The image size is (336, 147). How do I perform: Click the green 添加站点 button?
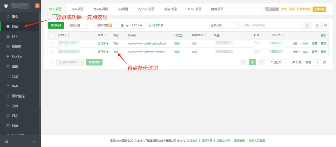(x=56, y=25)
